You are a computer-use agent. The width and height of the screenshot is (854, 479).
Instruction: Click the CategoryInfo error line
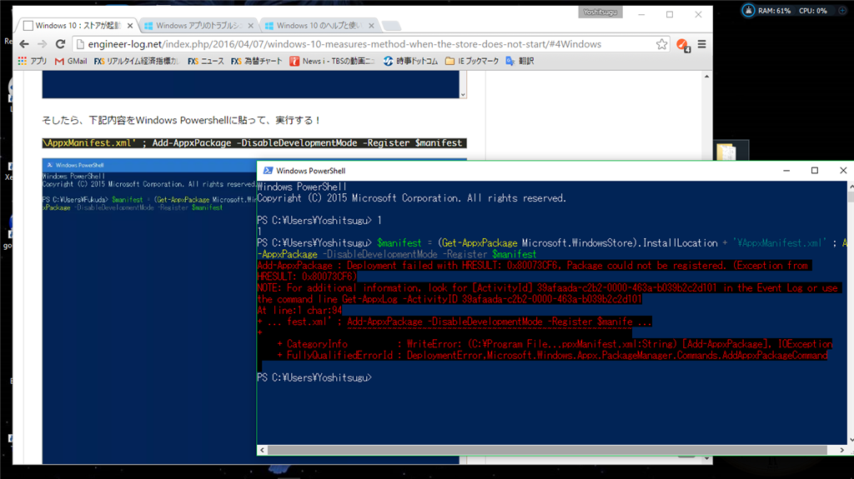(555, 344)
